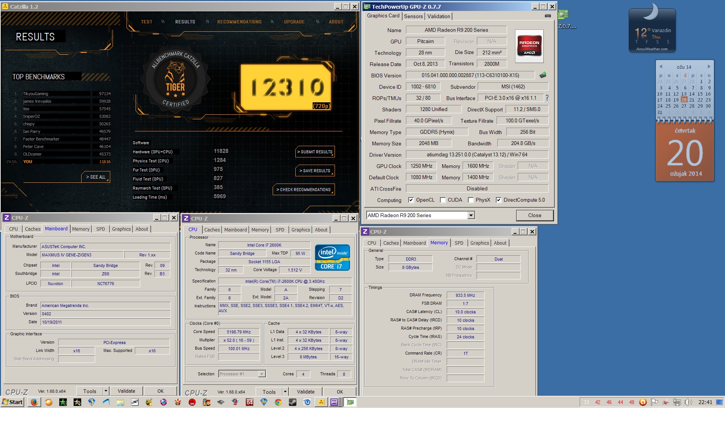Click the volume speaker tray icon
Viewport: 725px width, 435px height.
(688, 402)
